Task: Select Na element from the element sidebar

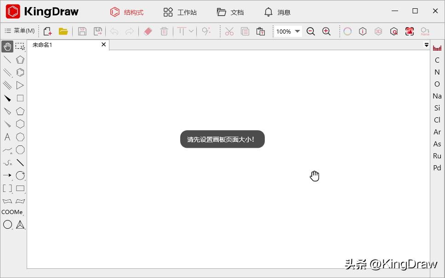Action: (x=437, y=96)
